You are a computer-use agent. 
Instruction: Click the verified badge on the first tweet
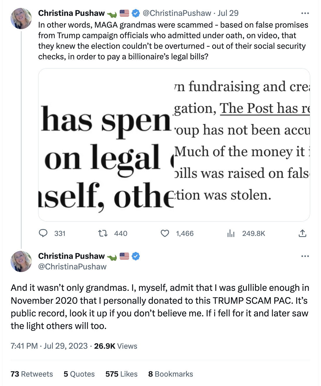click(x=135, y=13)
